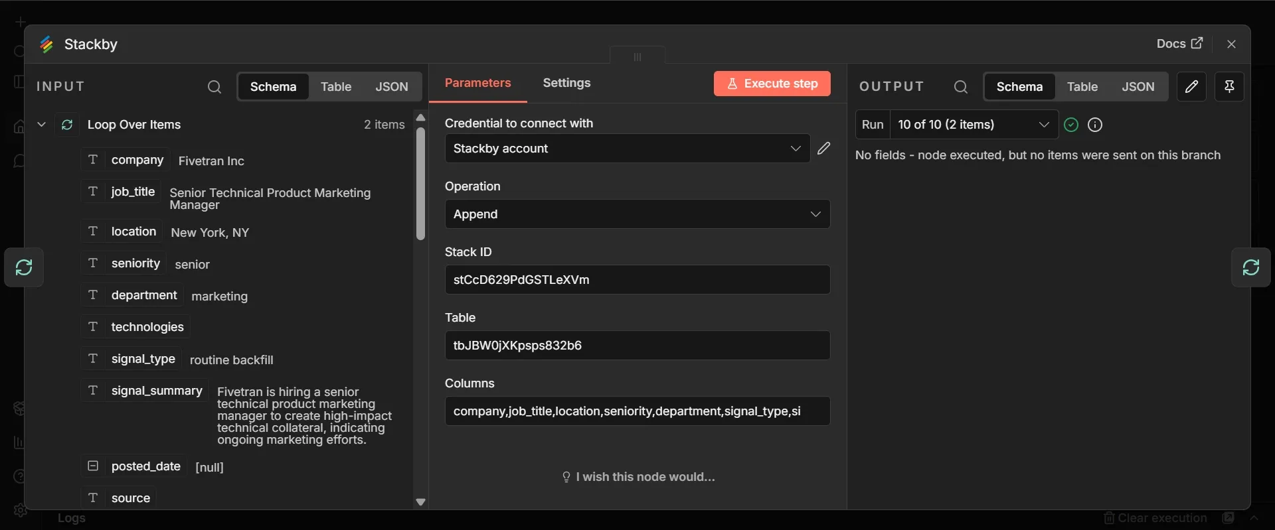Select output JSON view
This screenshot has width=1275, height=530.
click(x=1138, y=87)
